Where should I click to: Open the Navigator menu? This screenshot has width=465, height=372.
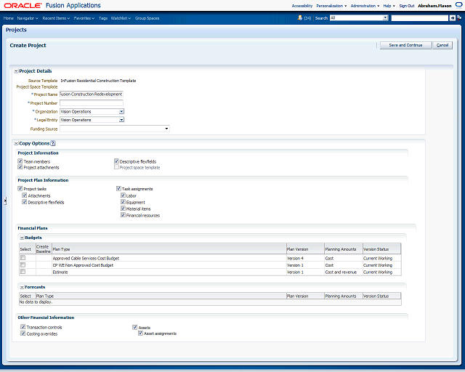click(28, 17)
